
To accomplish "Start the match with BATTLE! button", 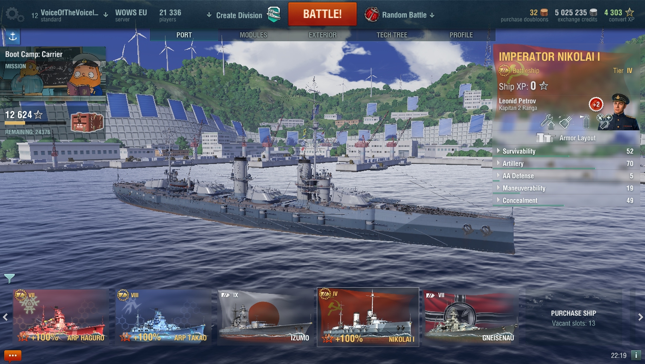I will coord(322,14).
